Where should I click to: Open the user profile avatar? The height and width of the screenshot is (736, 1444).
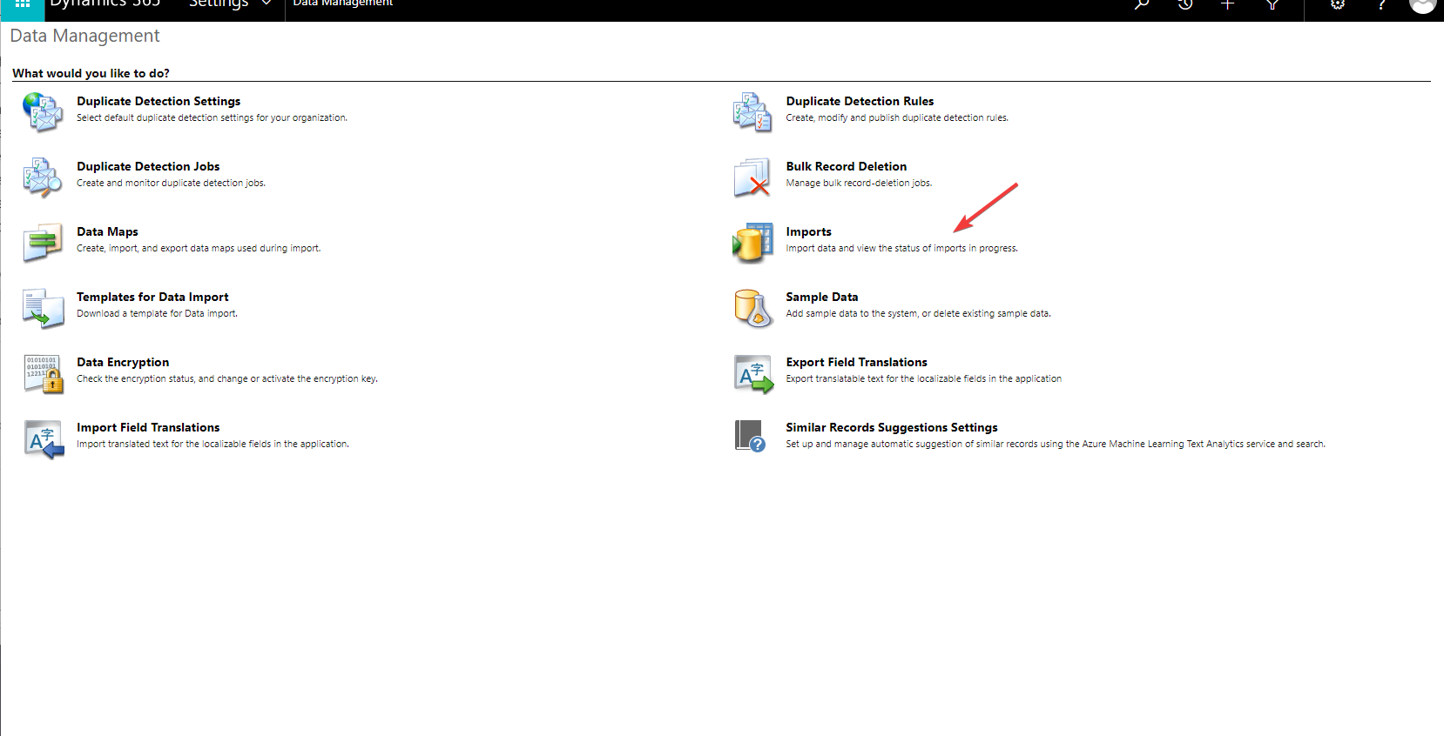(x=1422, y=5)
